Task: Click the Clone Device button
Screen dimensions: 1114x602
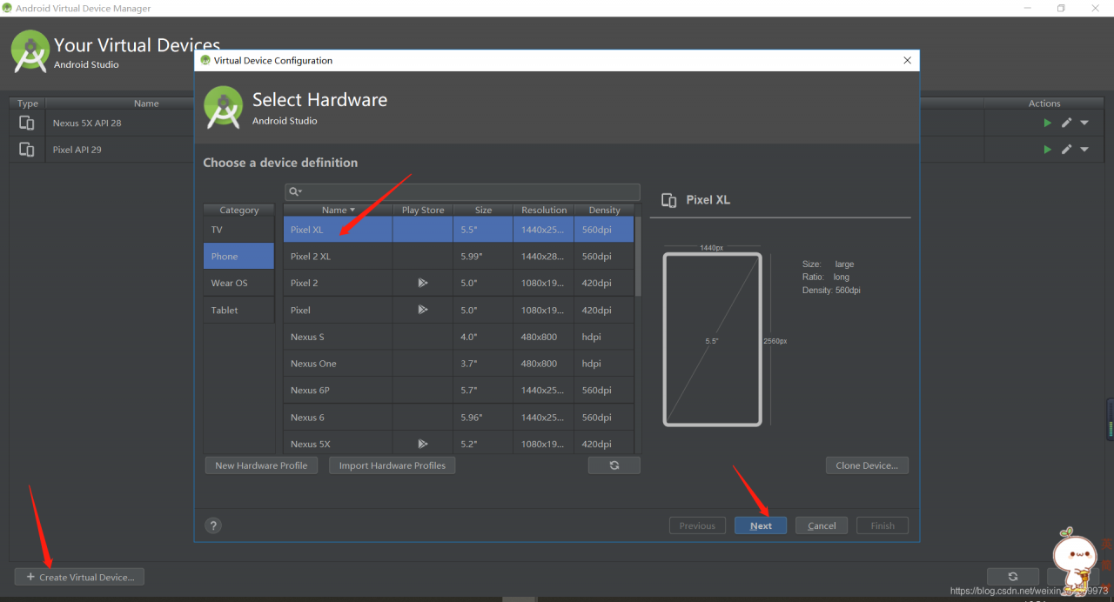Action: [x=866, y=465]
